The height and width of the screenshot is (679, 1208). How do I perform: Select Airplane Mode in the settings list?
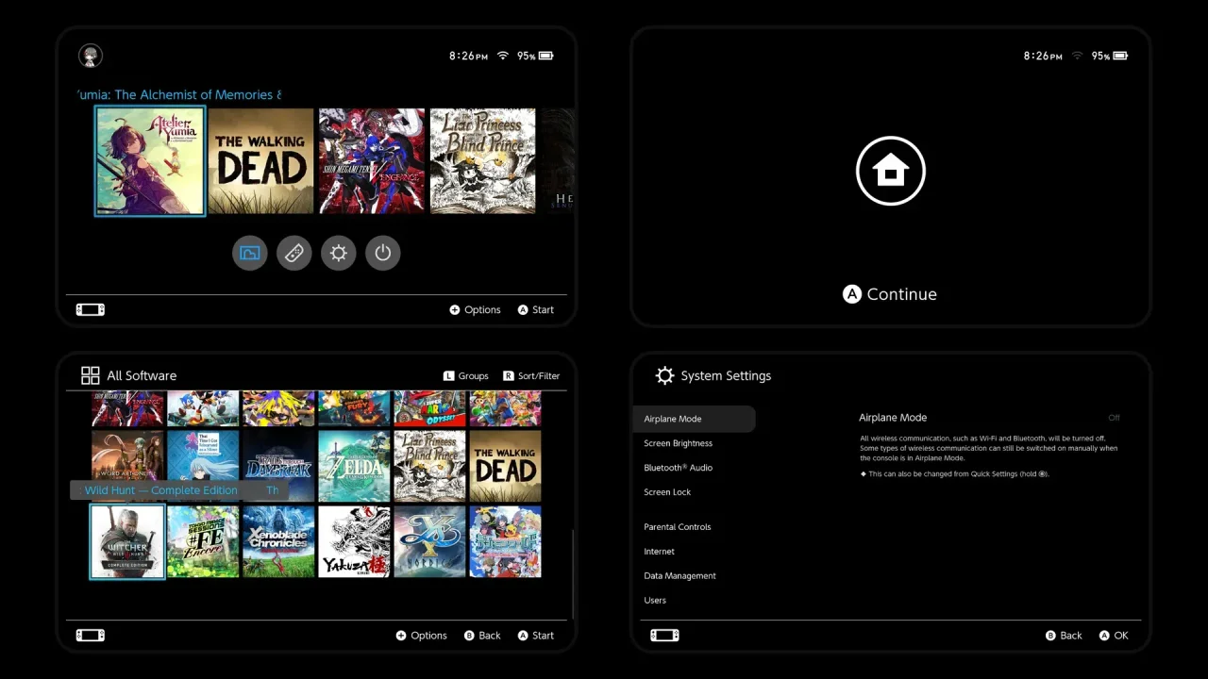click(x=695, y=419)
